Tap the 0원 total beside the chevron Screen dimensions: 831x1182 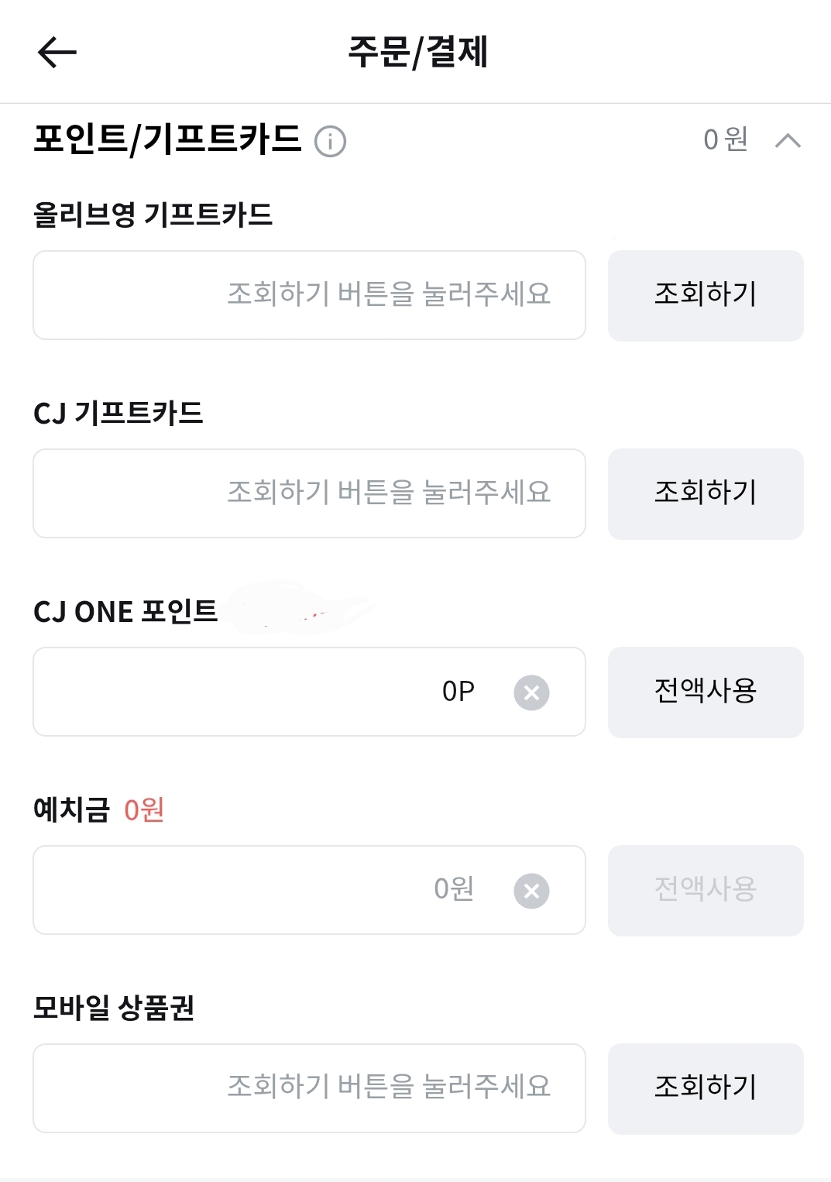[x=725, y=140]
